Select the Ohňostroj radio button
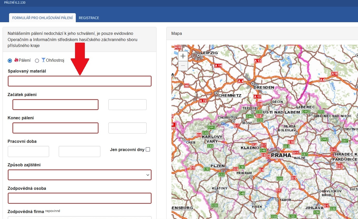The height and width of the screenshot is (219, 358). pyautogui.click(x=37, y=61)
